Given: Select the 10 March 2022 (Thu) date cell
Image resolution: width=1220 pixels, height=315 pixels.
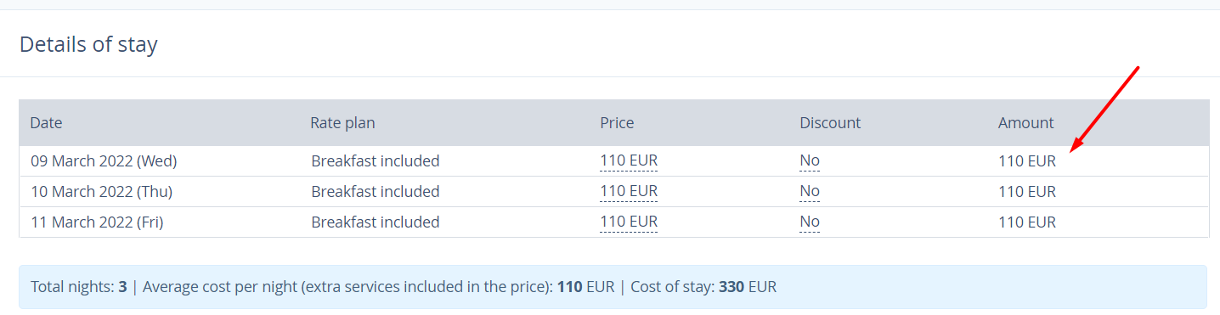Looking at the screenshot, I should [x=101, y=191].
